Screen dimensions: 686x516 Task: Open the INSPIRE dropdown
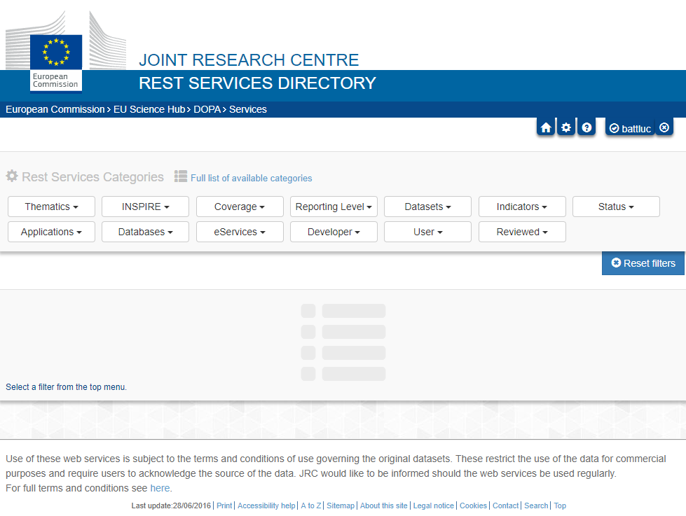click(x=145, y=207)
